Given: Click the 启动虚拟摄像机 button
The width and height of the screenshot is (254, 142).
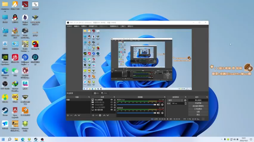Looking at the screenshot, I should (x=198, y=106).
